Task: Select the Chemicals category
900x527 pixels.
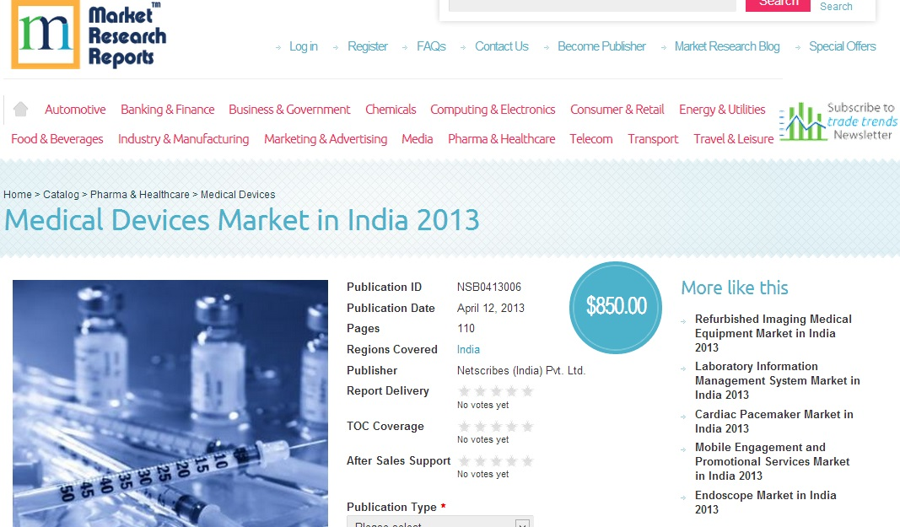Action: point(391,110)
